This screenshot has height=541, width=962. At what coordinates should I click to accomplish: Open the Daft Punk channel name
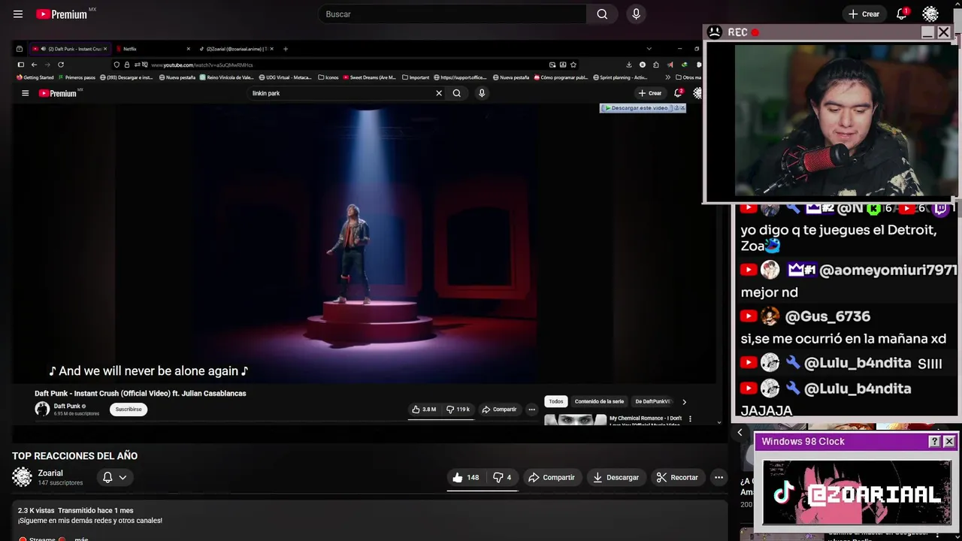point(67,406)
